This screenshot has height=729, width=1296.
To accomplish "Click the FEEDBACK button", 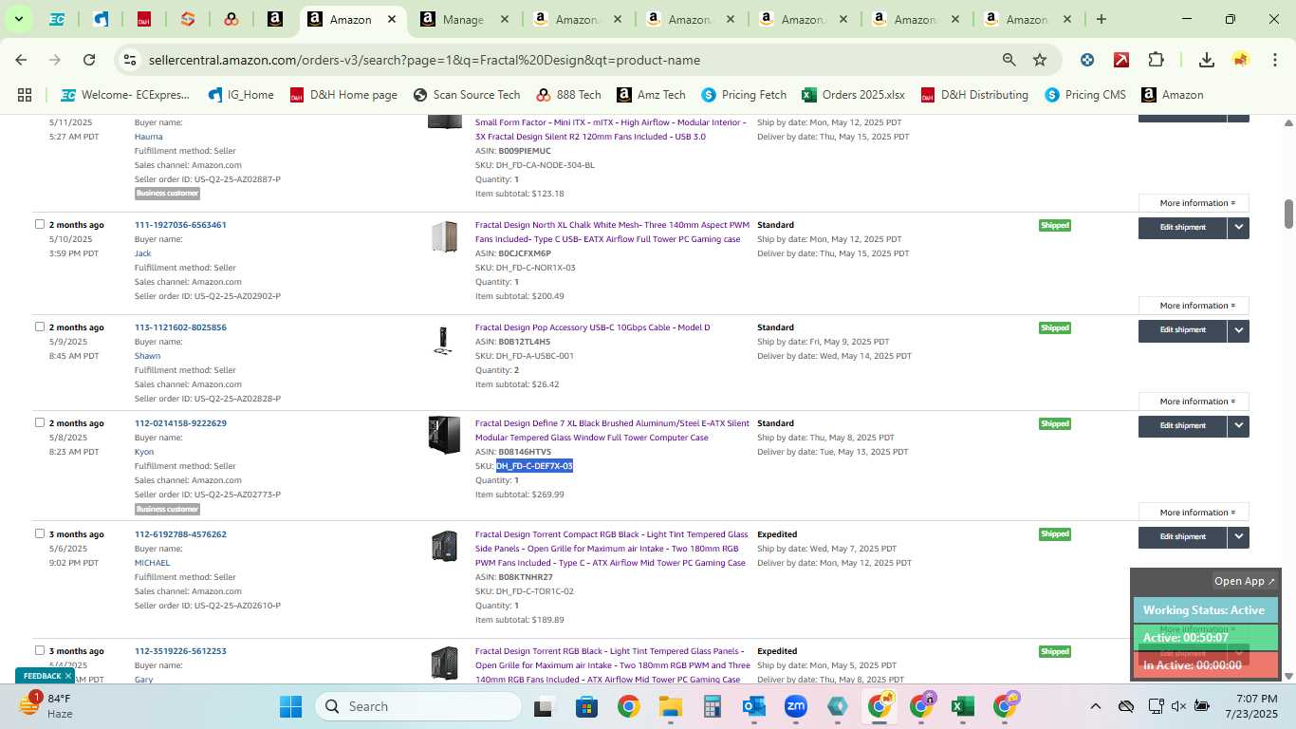I will [42, 676].
